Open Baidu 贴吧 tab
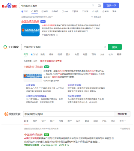 tap(55, 11)
